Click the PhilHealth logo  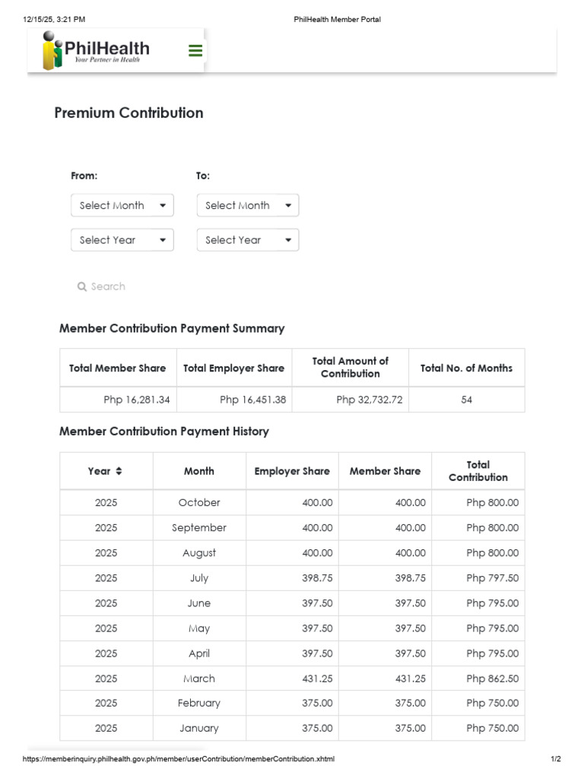coord(97,52)
